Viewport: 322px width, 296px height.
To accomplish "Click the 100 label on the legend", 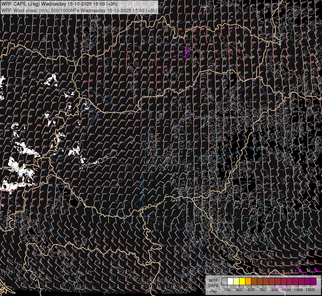I will pyautogui.click(x=227, y=290).
